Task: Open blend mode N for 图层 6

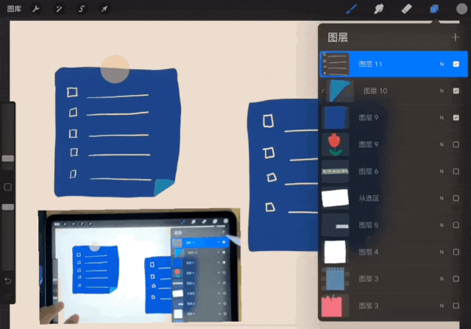Action: point(442,171)
